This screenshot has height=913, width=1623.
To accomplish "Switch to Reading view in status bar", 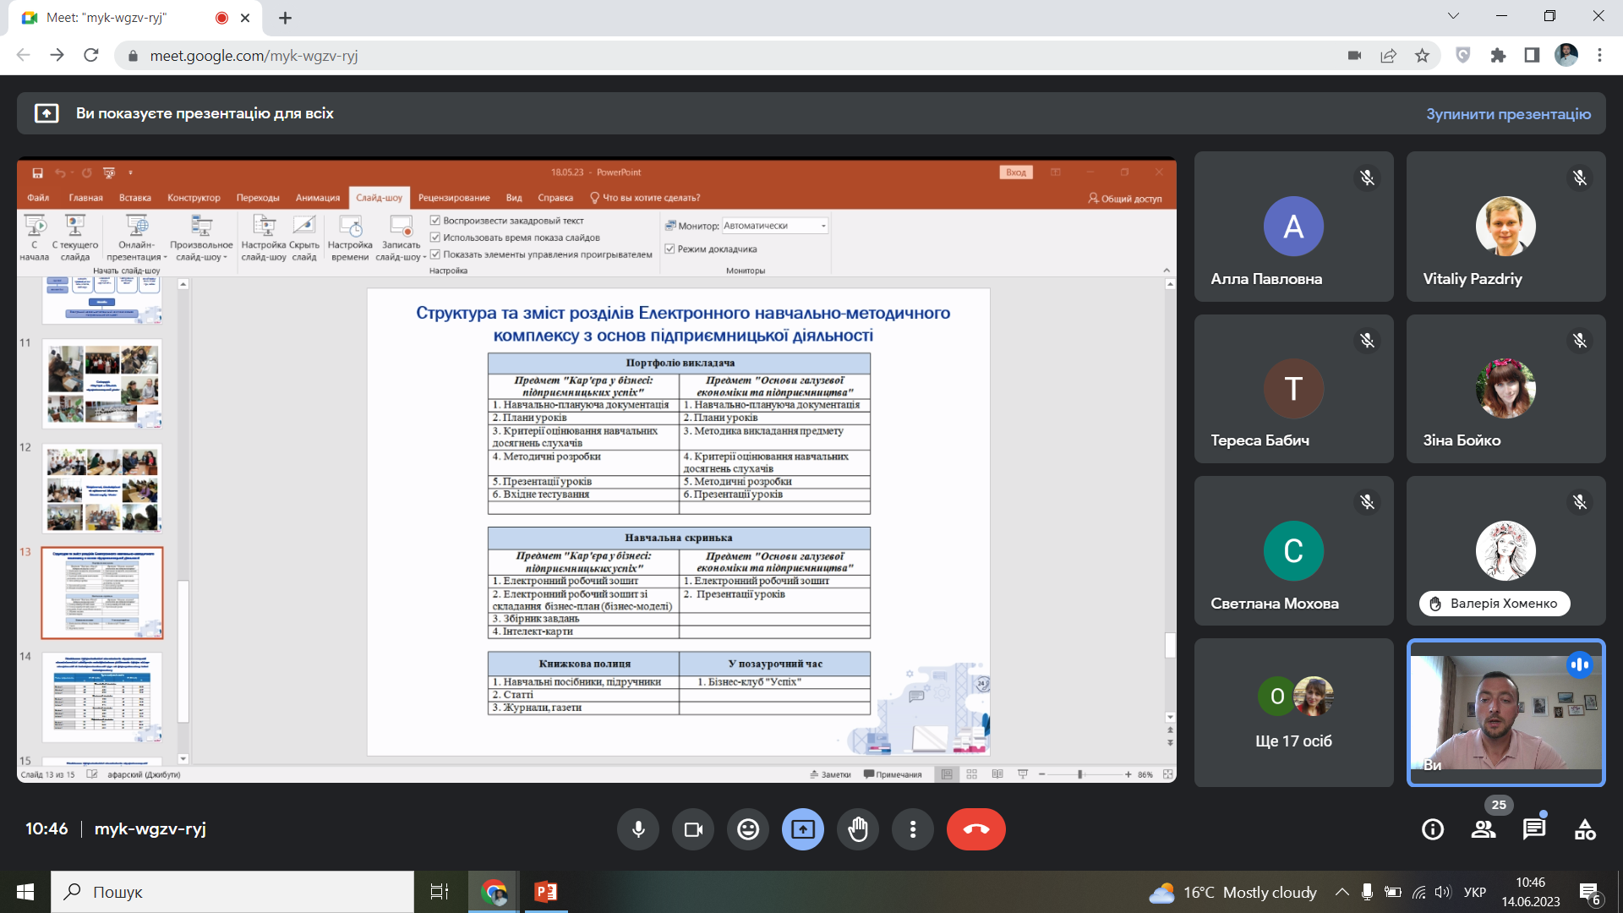I will [997, 774].
